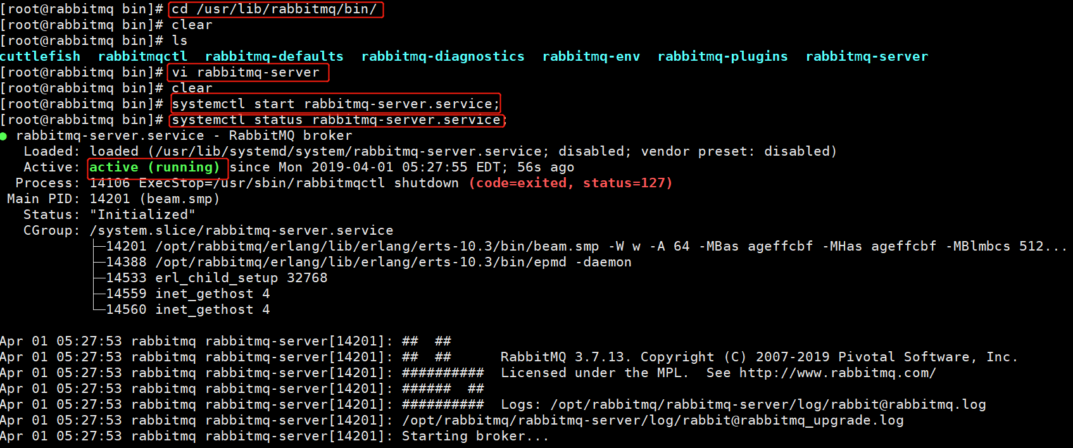Viewport: 1073px width, 448px height.
Task: Click 'Logs:' label in log output
Action: [x=521, y=404]
